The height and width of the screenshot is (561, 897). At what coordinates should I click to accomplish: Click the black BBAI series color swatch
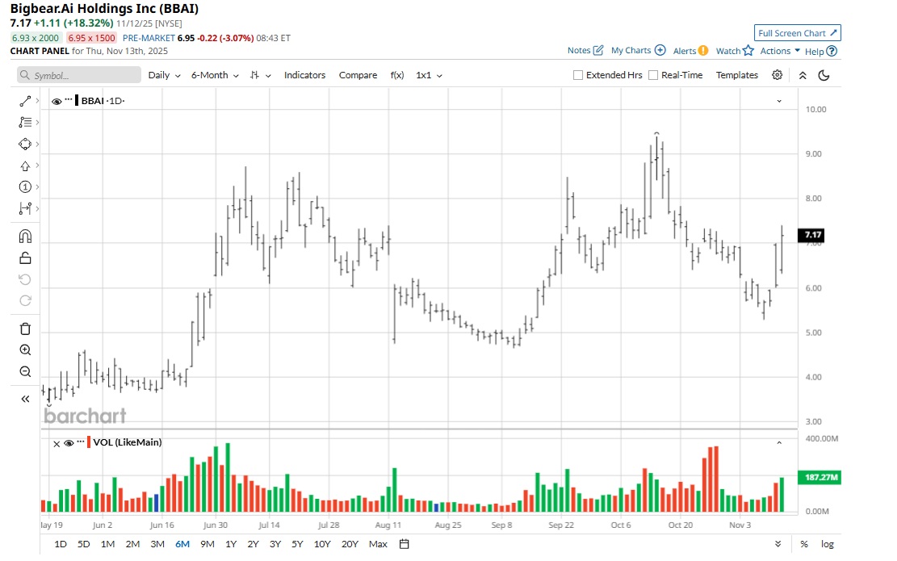pyautogui.click(x=77, y=101)
